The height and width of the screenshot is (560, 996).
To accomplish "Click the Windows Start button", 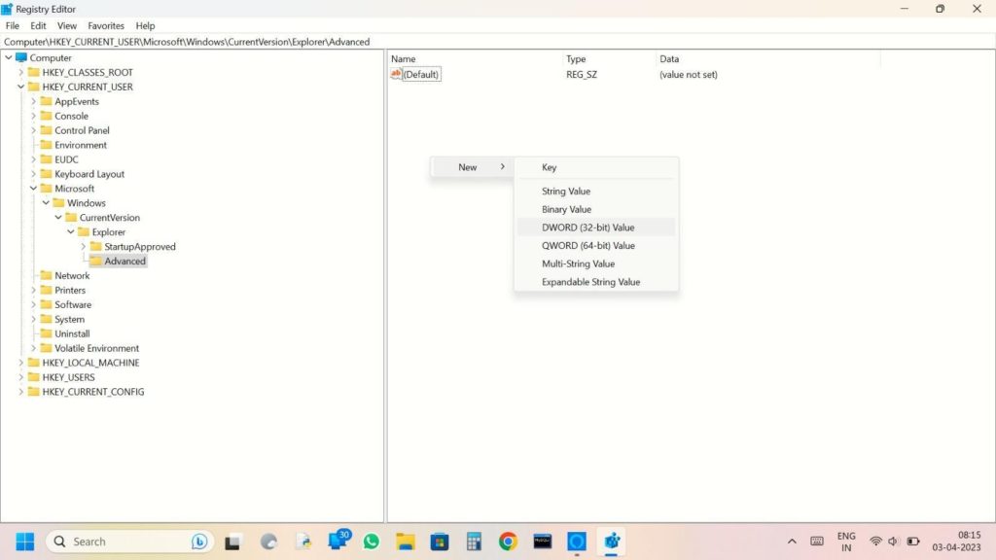I will click(25, 542).
